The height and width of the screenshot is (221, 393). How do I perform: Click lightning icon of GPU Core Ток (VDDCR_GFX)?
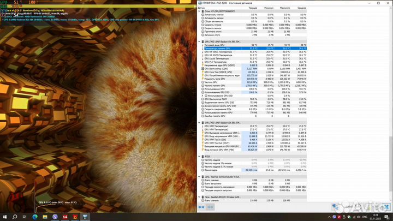pyautogui.click(x=203, y=72)
